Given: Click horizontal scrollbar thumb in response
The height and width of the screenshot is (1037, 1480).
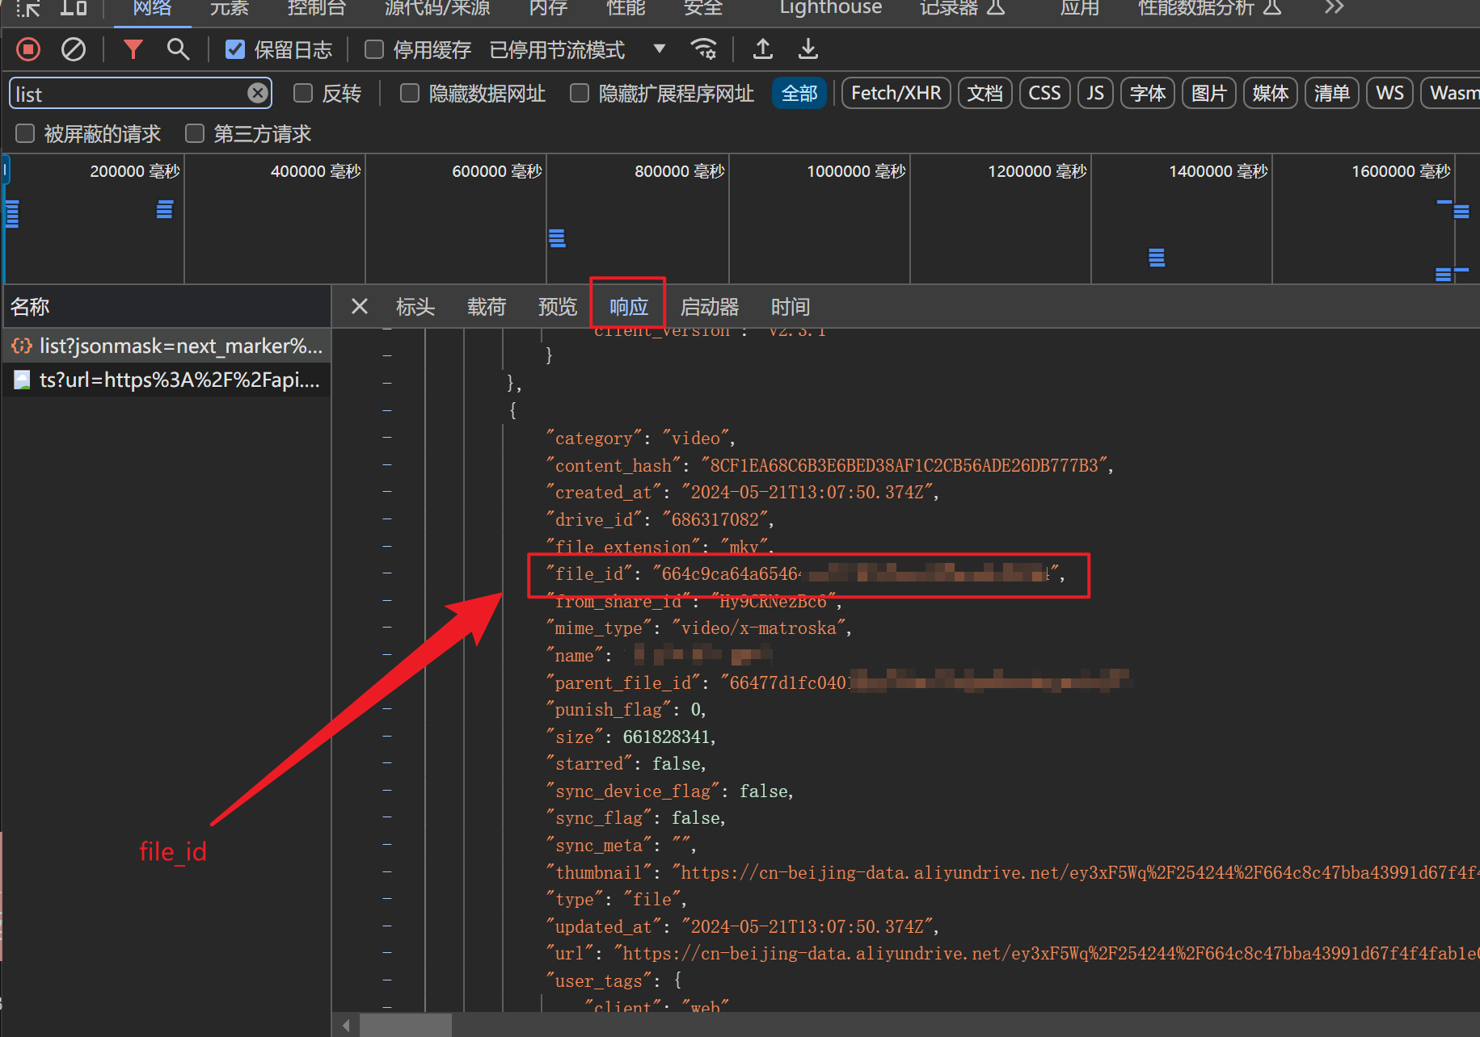Looking at the screenshot, I should [405, 1026].
